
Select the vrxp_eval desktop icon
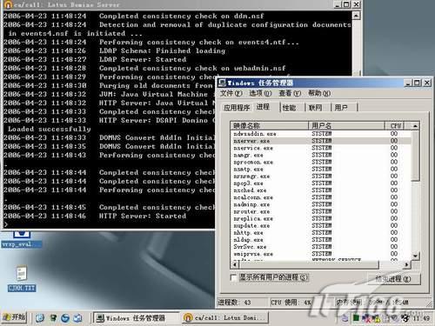pos(21,239)
